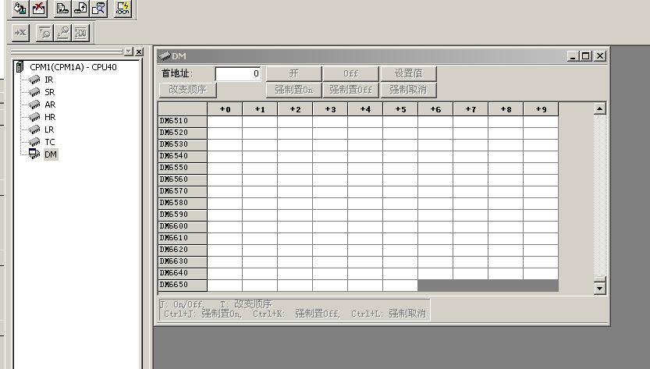Click the red X clear icon
Image resolution: width=650 pixels, height=369 pixels.
39,9
